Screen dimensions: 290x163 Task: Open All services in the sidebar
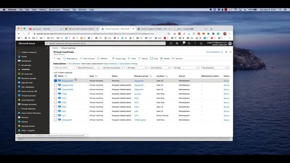click(x=26, y=65)
